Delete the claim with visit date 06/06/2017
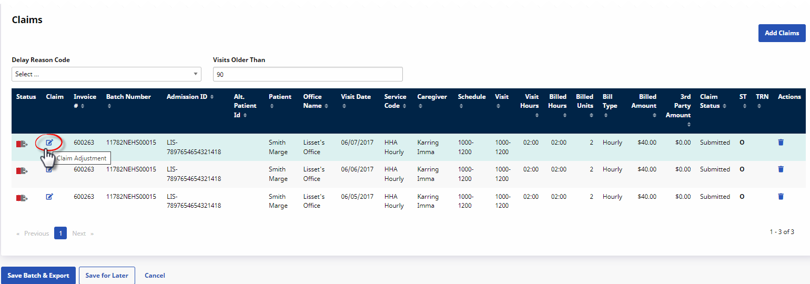The width and height of the screenshot is (810, 284). coord(781,169)
